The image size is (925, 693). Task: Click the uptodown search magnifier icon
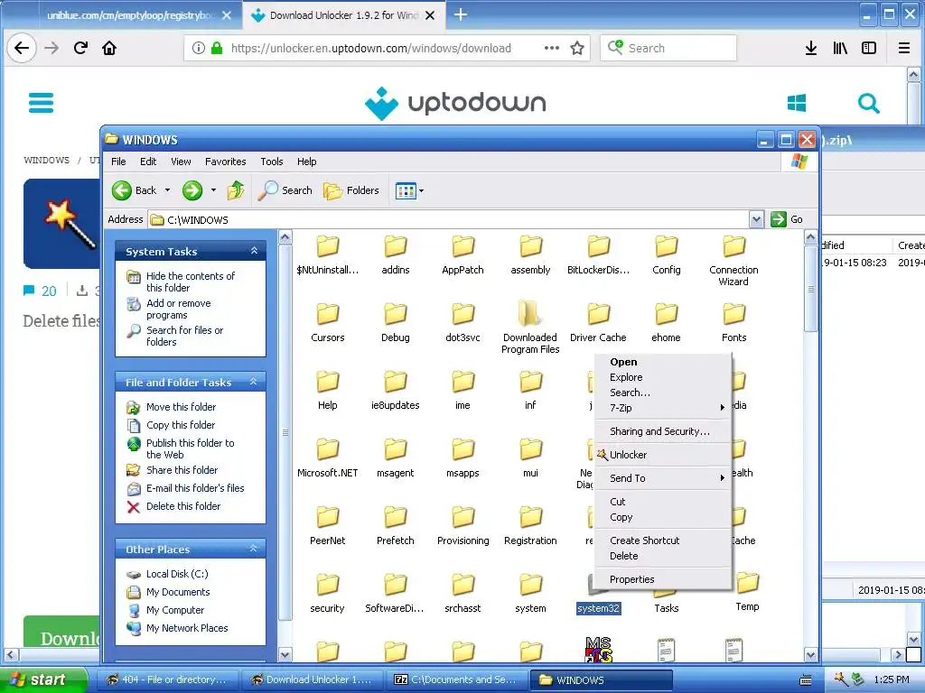point(868,103)
